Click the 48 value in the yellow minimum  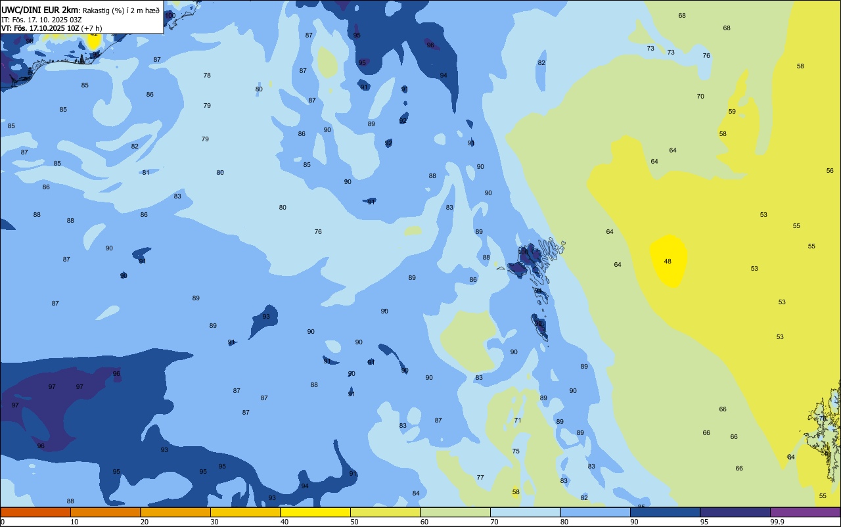[668, 261]
